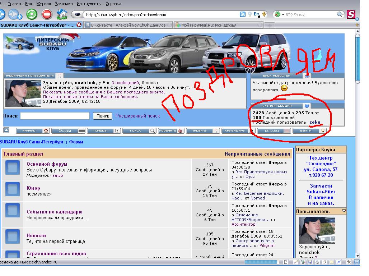The height and width of the screenshot is (276, 369).
Task: Collapse the Пользователь sidebar block
Action: [x=344, y=211]
